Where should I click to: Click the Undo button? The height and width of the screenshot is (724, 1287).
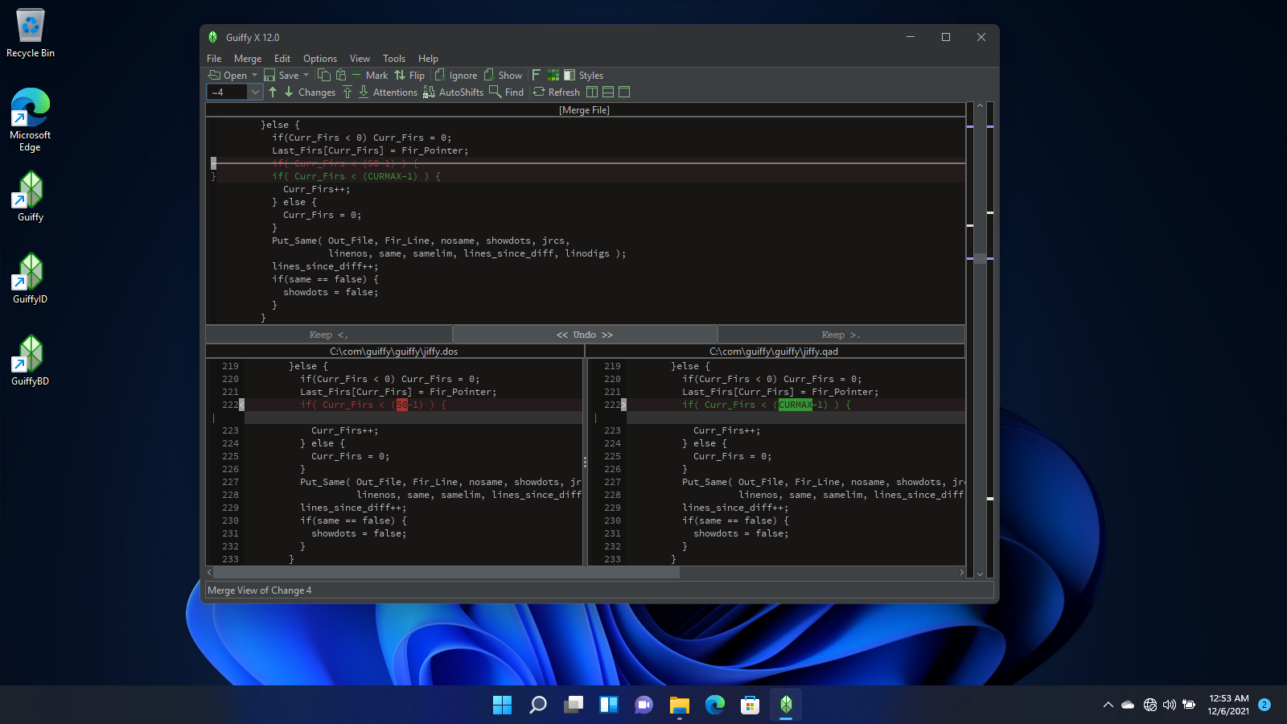585,335
